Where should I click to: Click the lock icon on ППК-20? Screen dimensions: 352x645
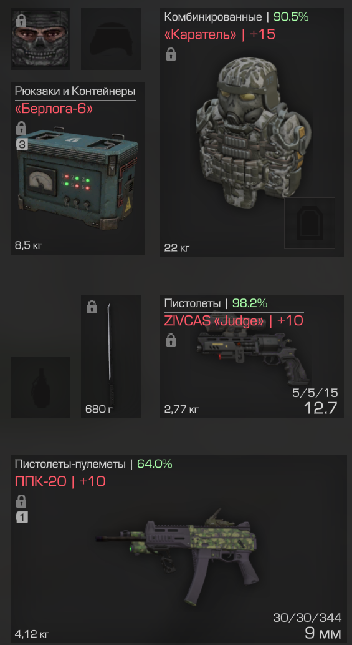pyautogui.click(x=21, y=501)
